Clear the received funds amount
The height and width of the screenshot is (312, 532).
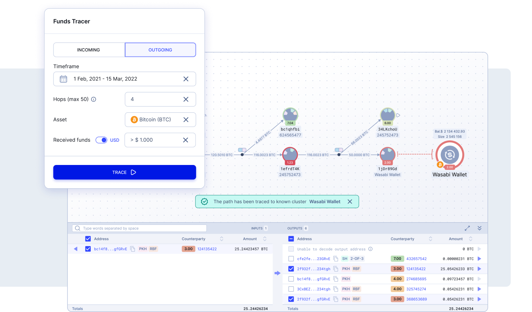[x=186, y=140]
